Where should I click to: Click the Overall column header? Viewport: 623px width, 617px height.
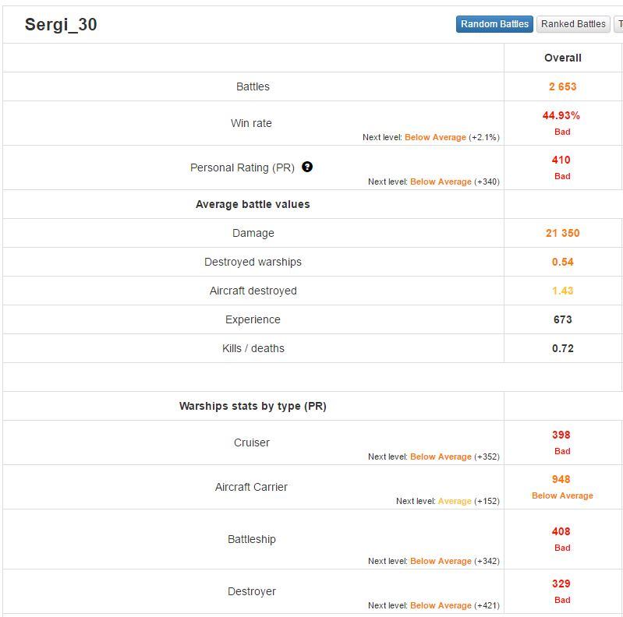coord(563,58)
